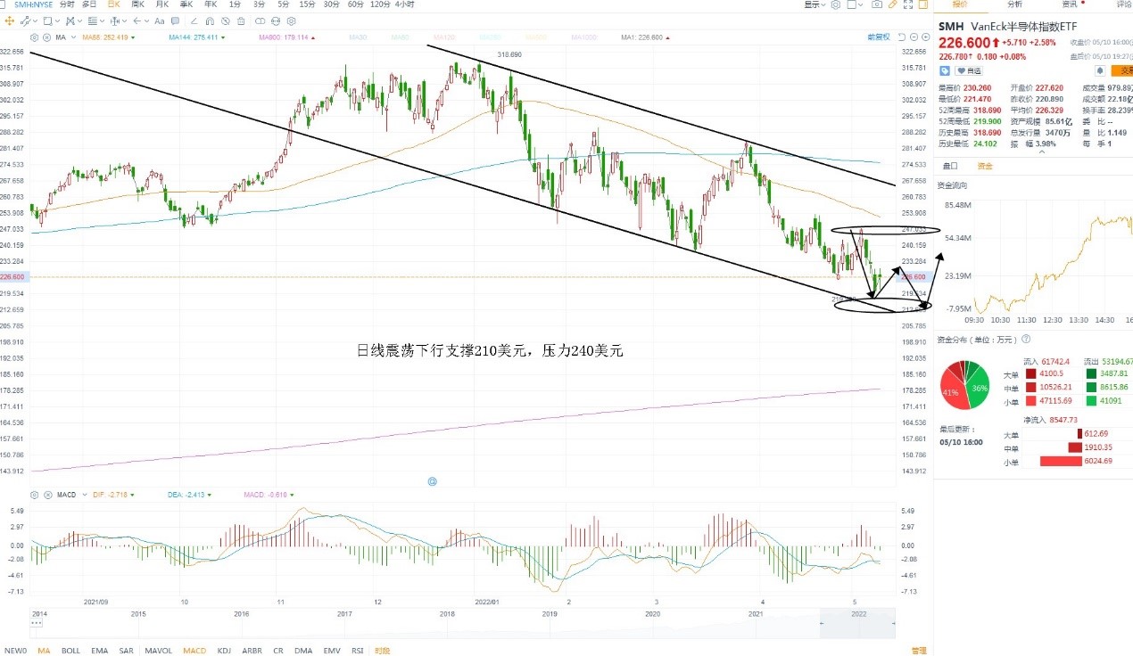Viewport: 1133px width, 656px height.
Task: Hide all drawings with eye-slash icon
Action: [226, 20]
